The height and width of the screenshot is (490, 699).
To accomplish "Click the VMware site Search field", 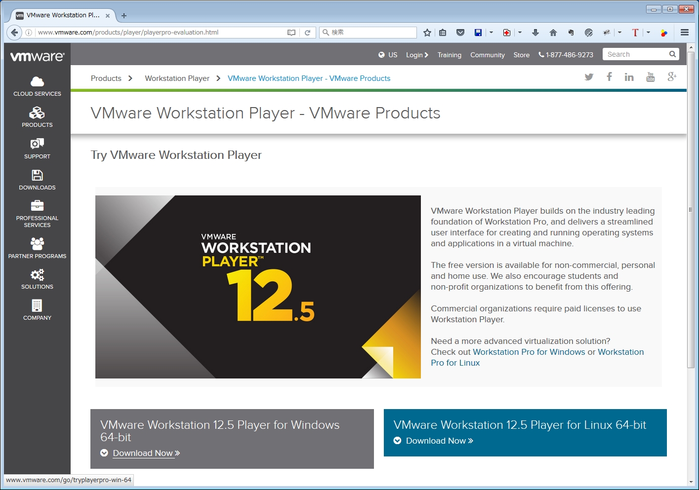I will tap(636, 54).
